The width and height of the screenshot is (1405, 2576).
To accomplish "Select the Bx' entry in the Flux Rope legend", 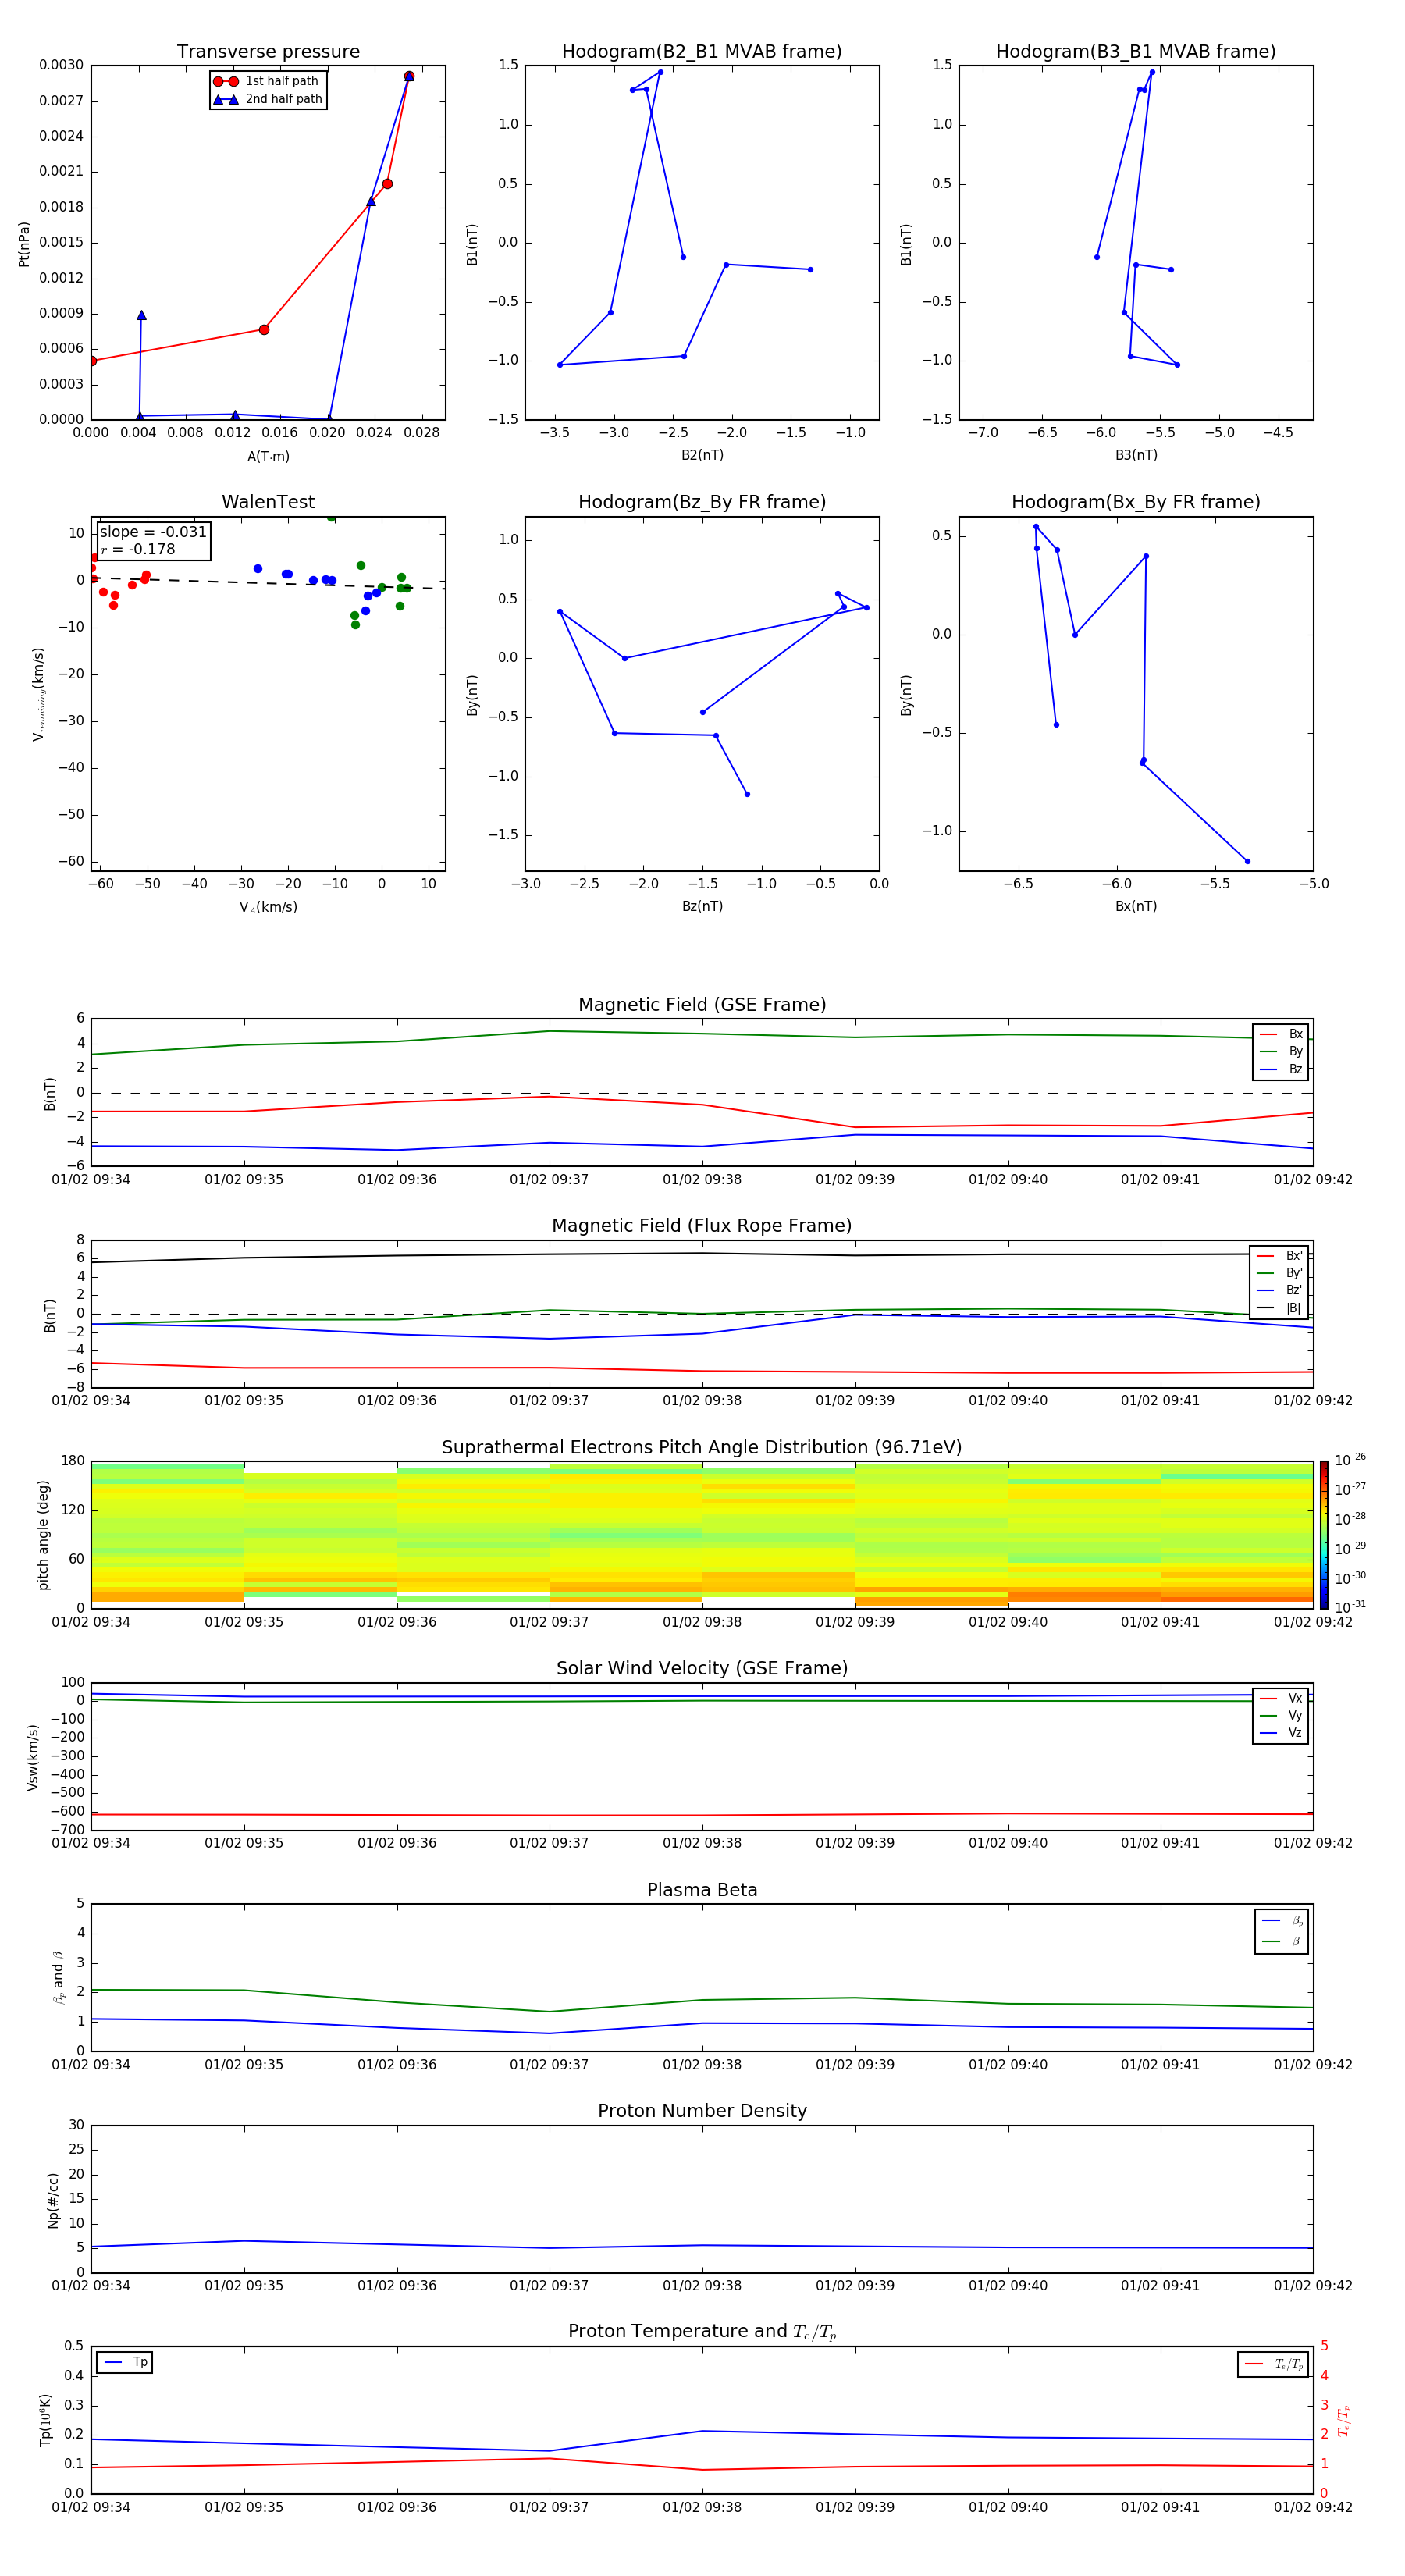I will click(1280, 1256).
